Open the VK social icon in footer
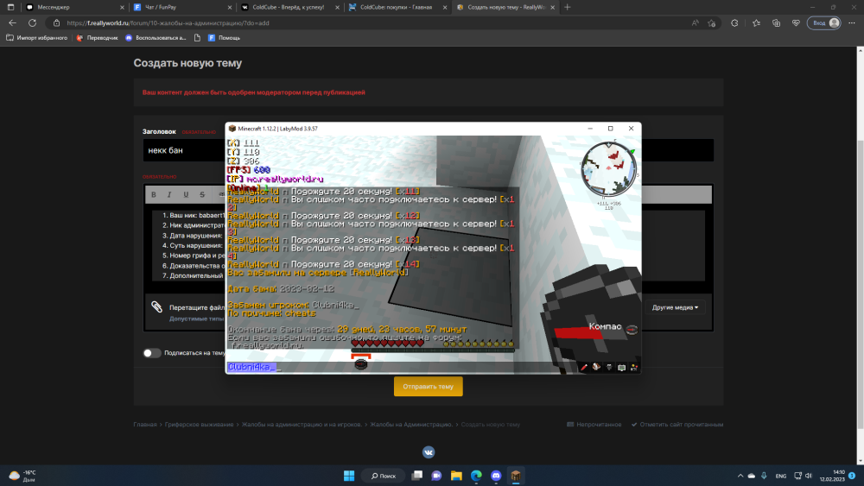 (429, 452)
